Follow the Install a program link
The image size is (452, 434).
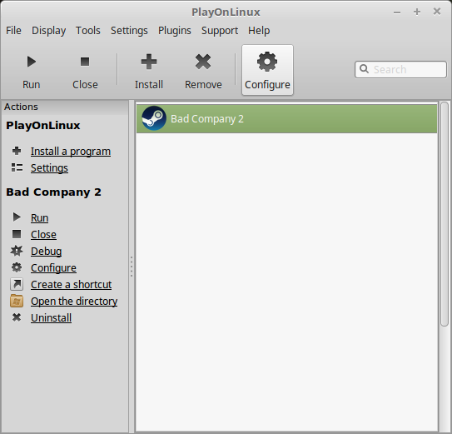[71, 152]
